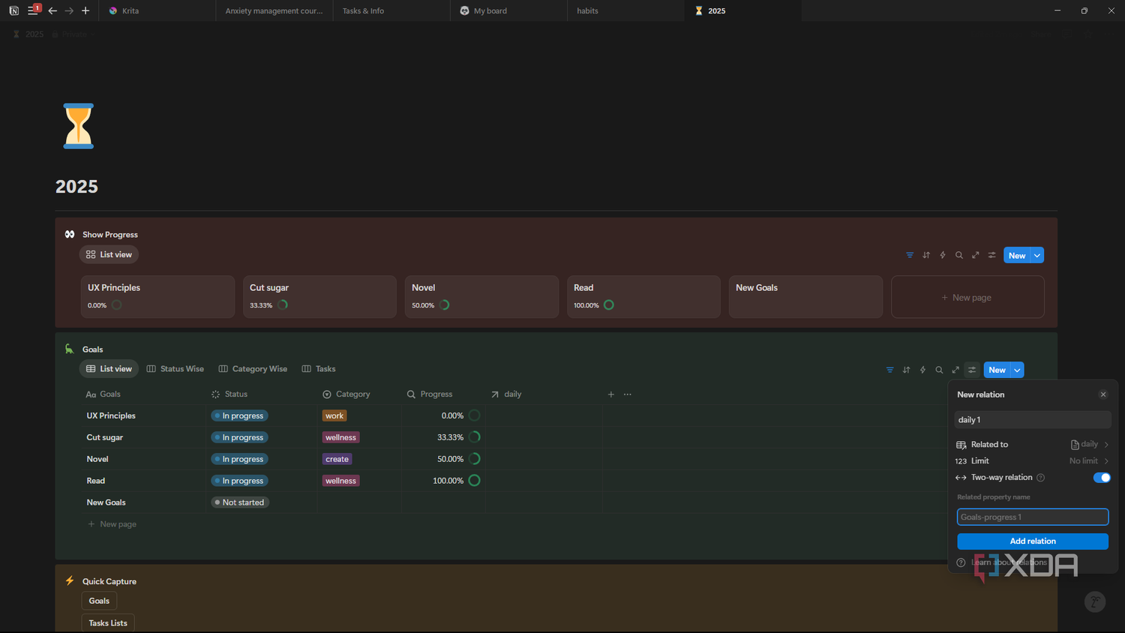Screen dimensions: 1125x633
Task: Search within Goals database
Action: pyautogui.click(x=939, y=370)
